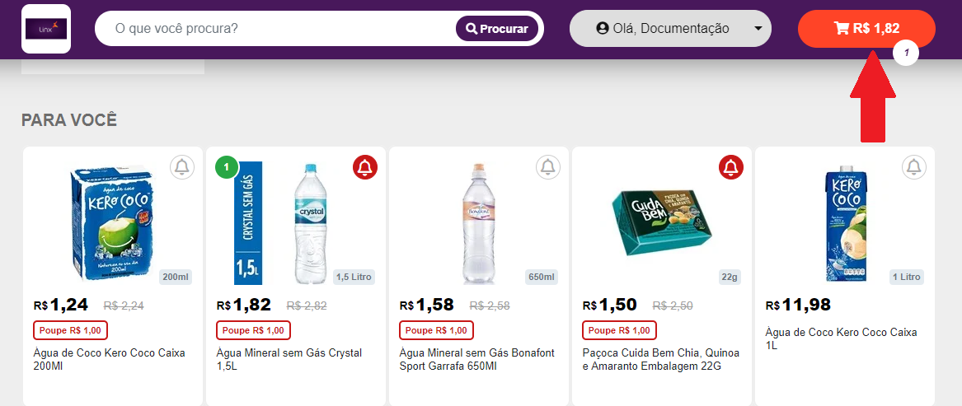Open Bonafont Sport 650ml bottle image

click(x=480, y=222)
